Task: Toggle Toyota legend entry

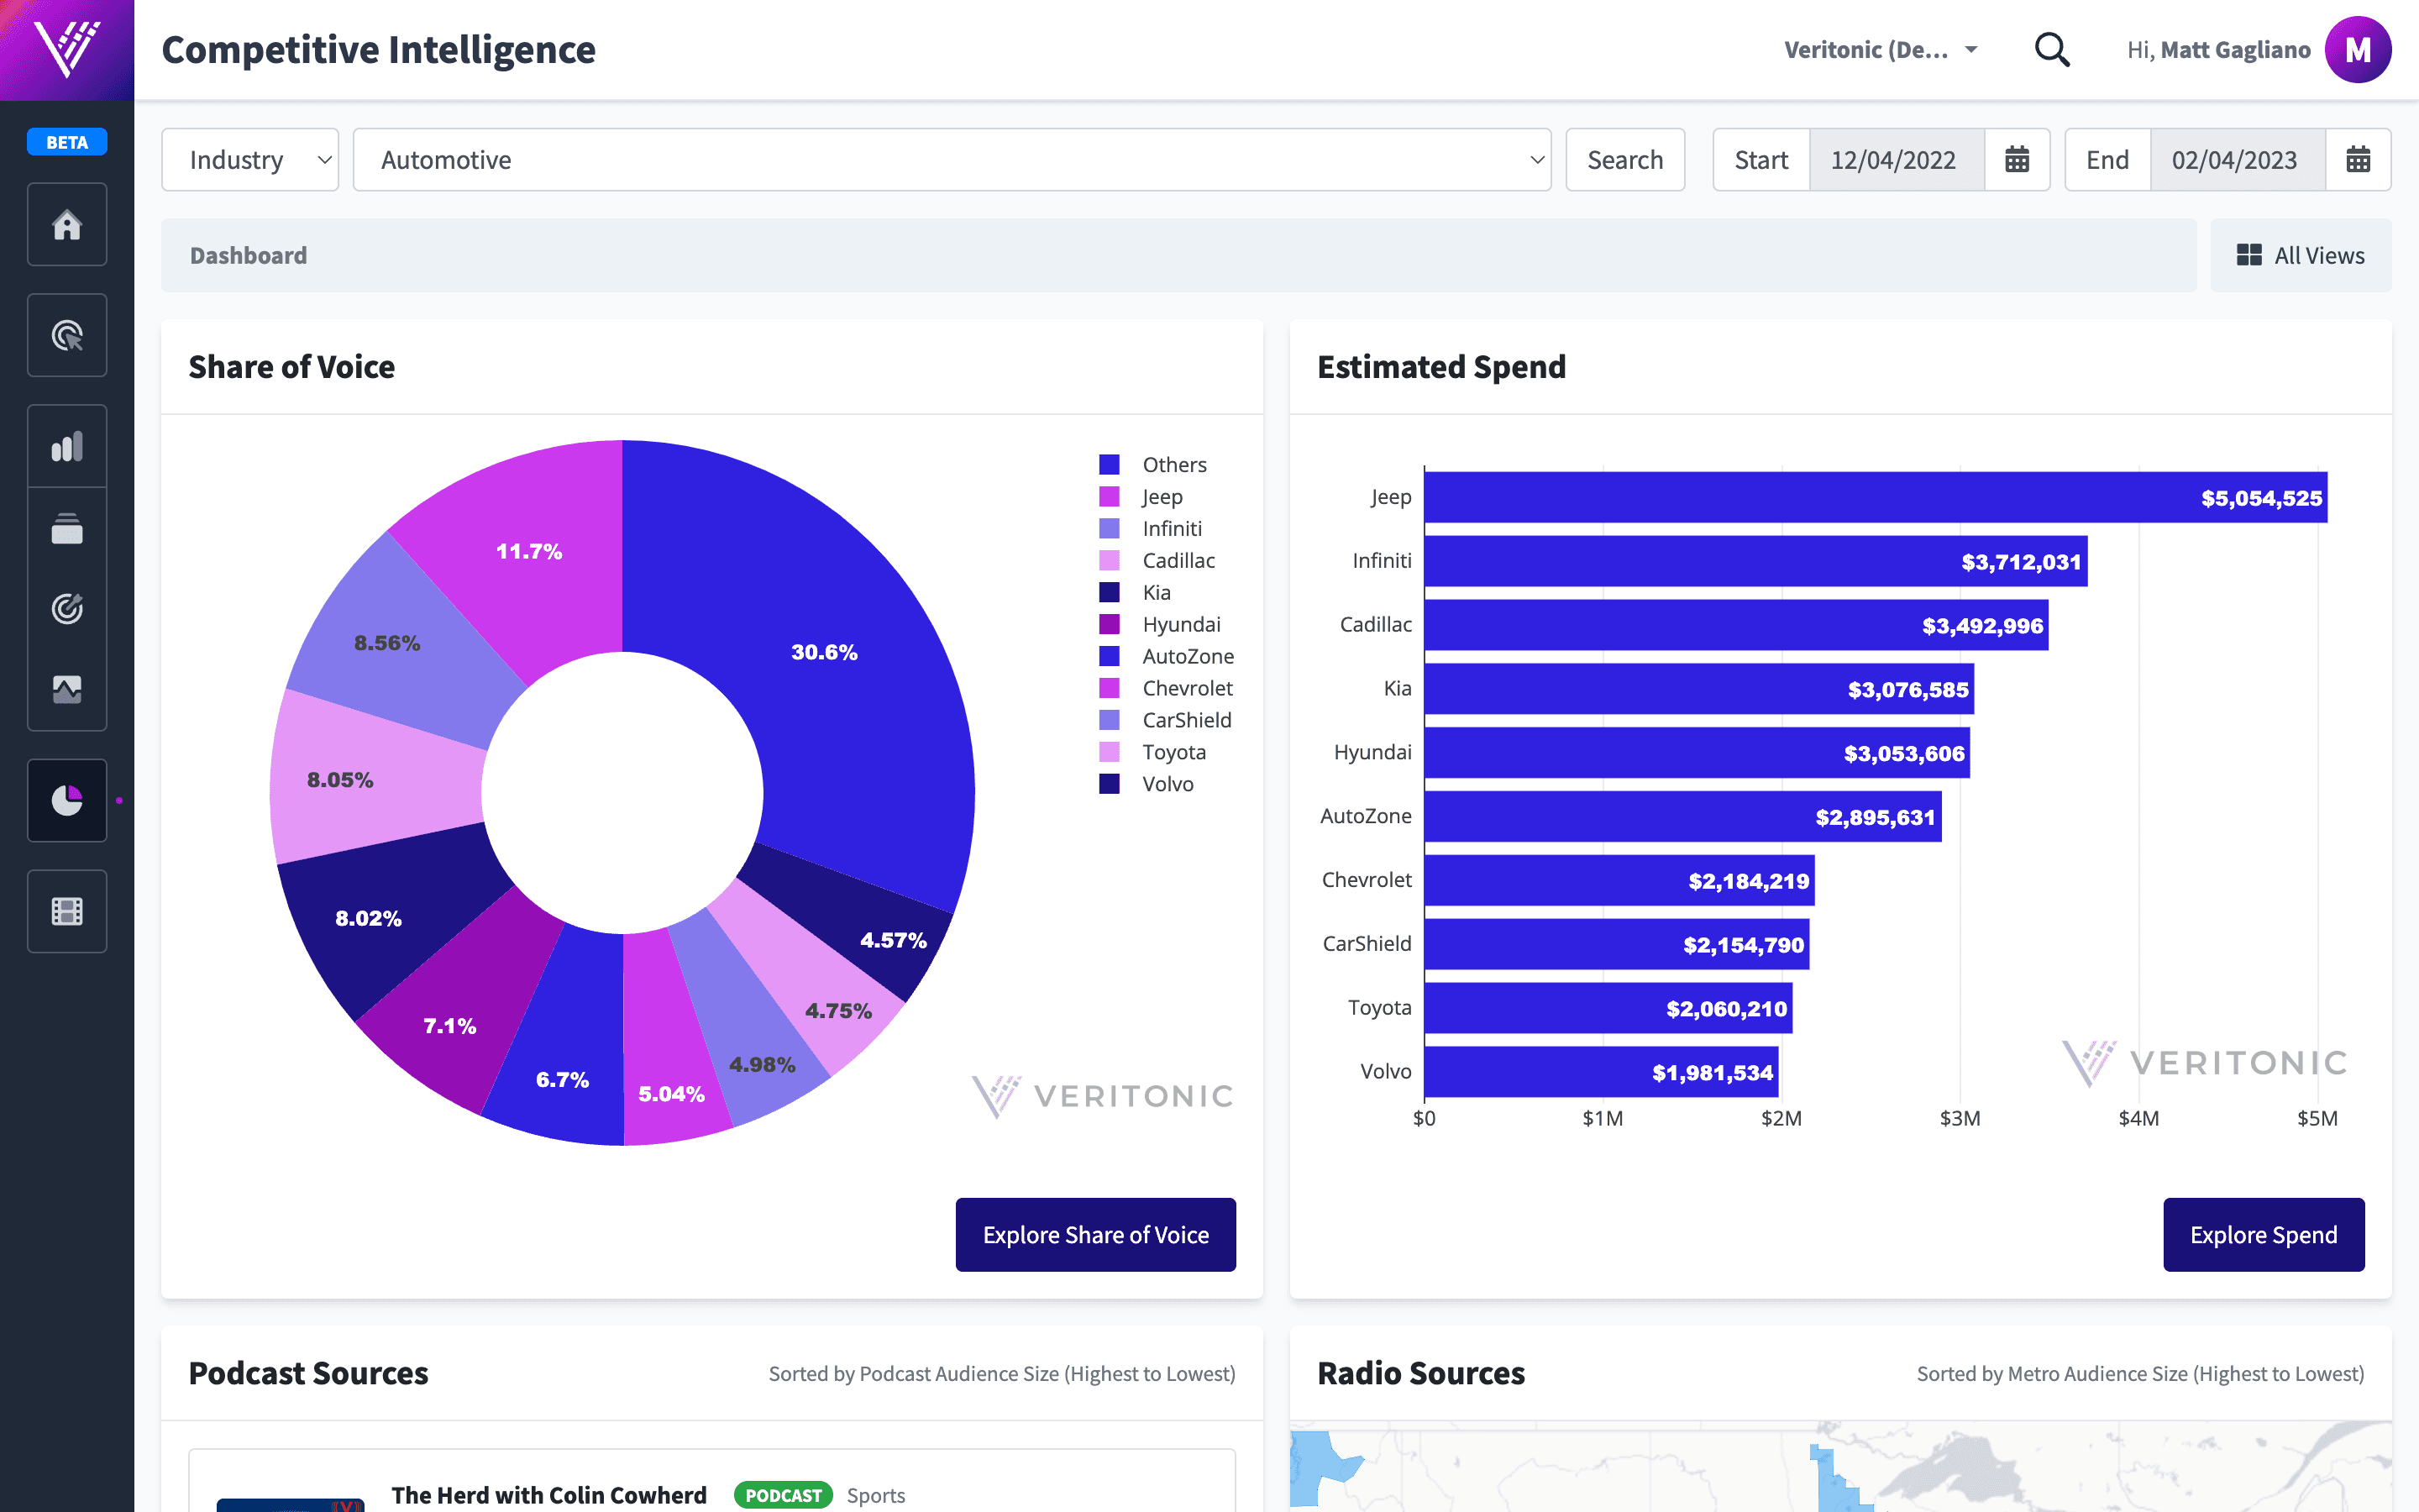Action: (x=1152, y=752)
